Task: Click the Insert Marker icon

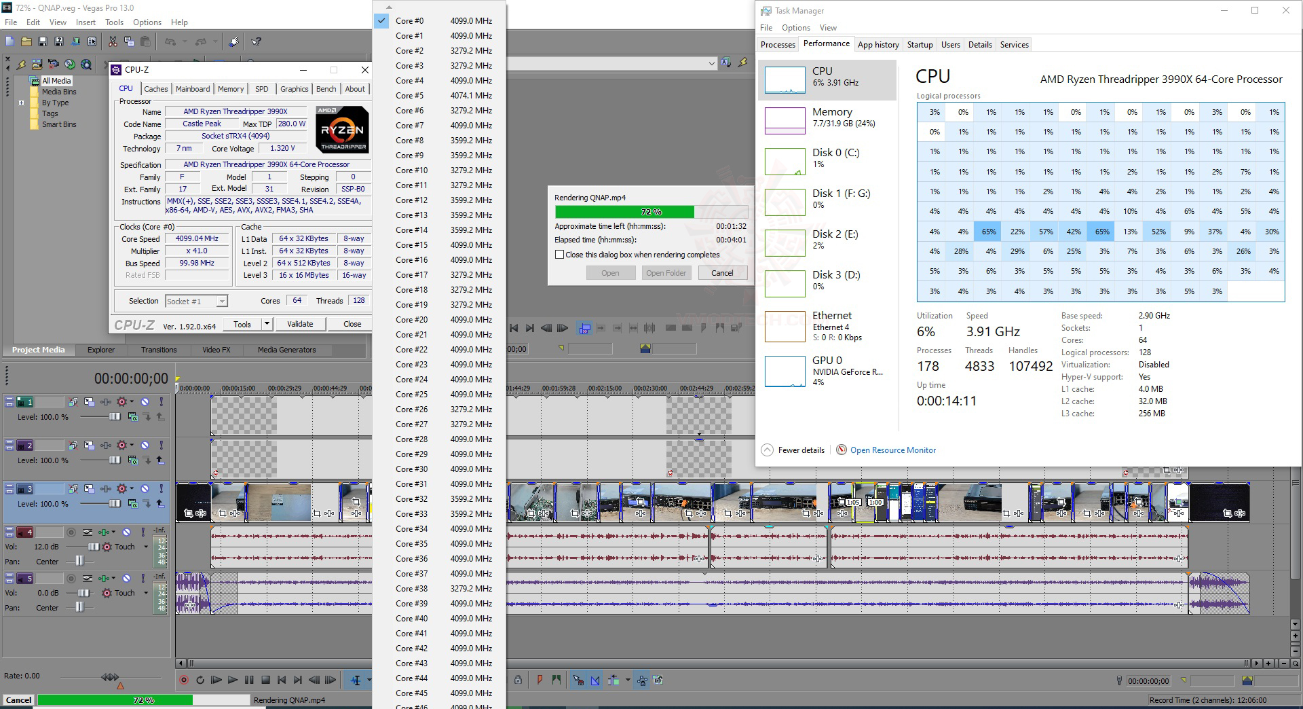Action: click(540, 680)
